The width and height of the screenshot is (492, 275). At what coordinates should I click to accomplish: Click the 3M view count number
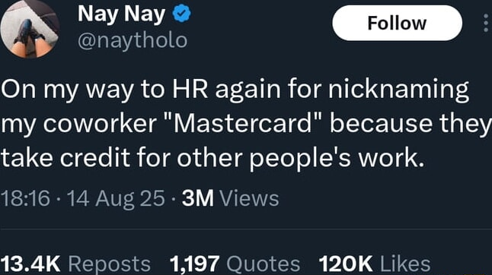(x=198, y=198)
